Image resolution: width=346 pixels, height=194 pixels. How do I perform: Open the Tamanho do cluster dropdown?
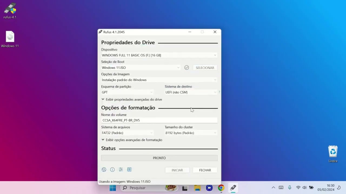[x=191, y=133]
